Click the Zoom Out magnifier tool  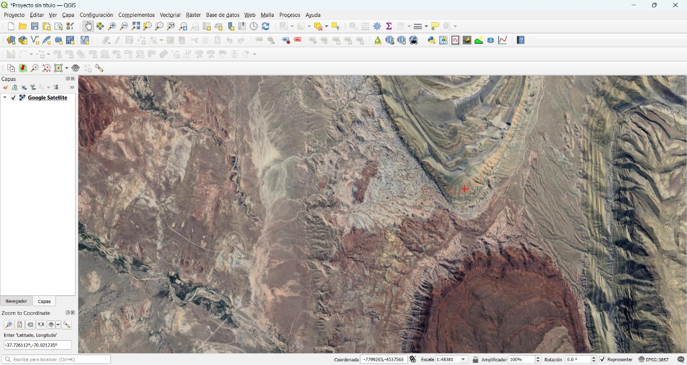124,26
